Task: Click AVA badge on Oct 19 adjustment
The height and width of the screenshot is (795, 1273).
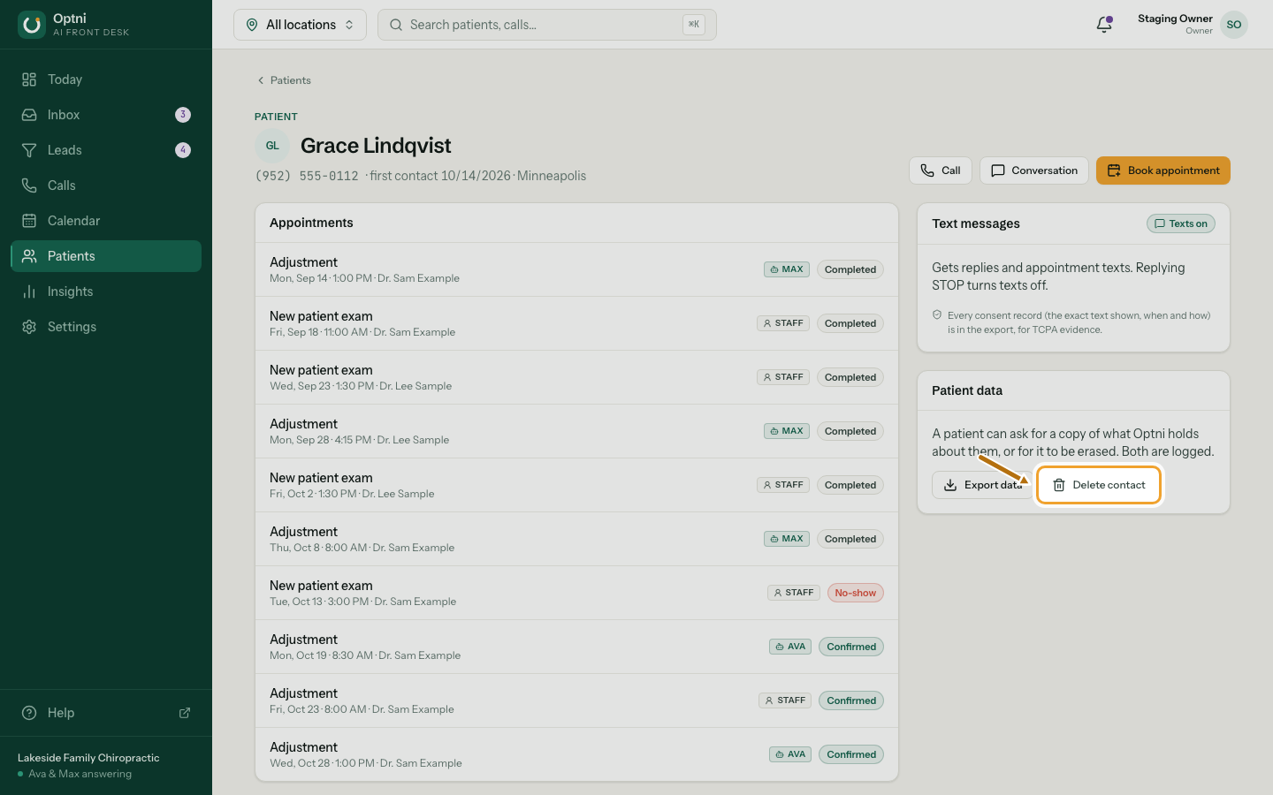Action: pos(790,647)
